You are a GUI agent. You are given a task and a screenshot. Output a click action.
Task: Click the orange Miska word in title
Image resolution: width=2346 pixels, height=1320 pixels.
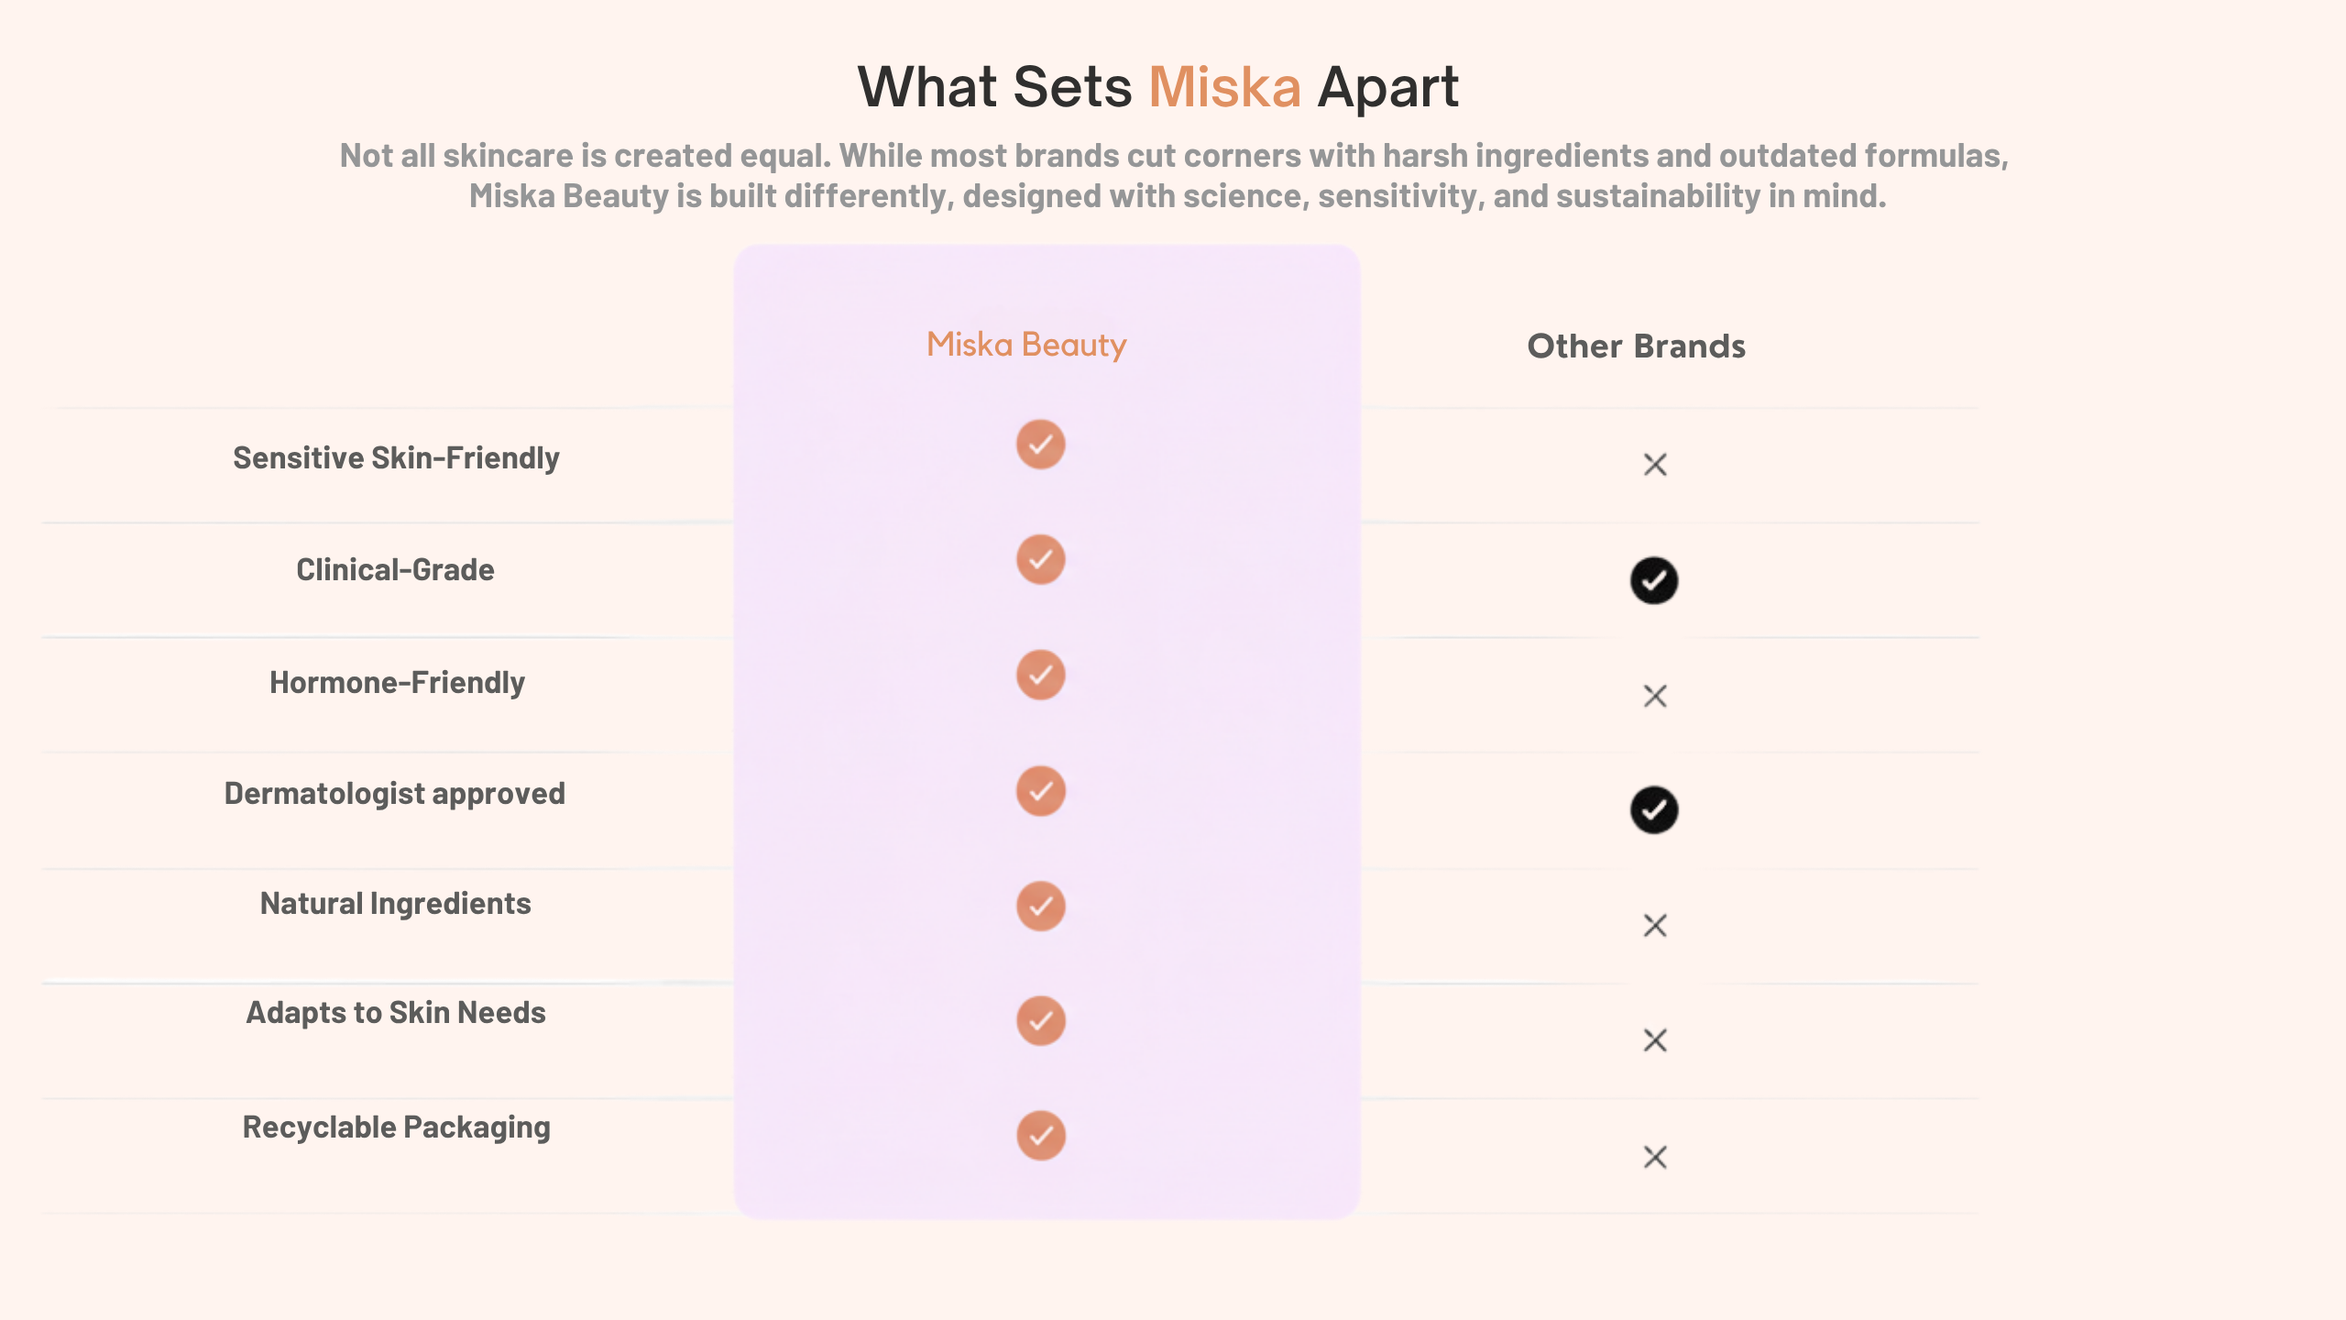(1224, 87)
